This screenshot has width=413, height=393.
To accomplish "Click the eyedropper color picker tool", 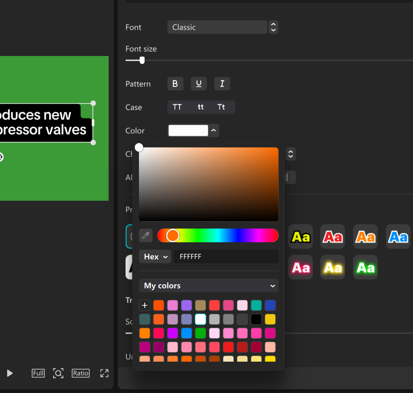I will click(x=145, y=236).
